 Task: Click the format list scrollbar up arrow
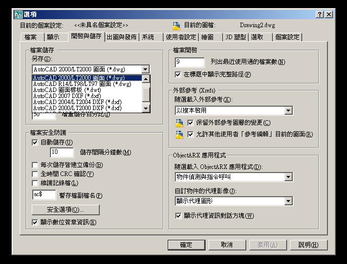tap(146, 79)
